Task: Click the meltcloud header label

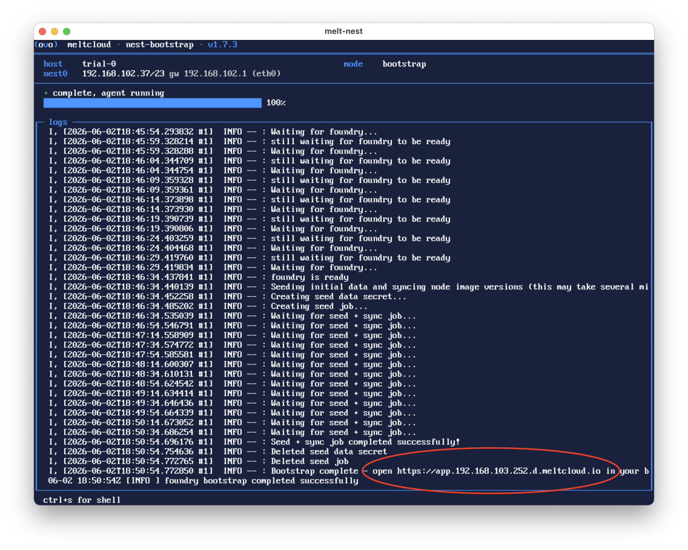Action: tap(89, 45)
